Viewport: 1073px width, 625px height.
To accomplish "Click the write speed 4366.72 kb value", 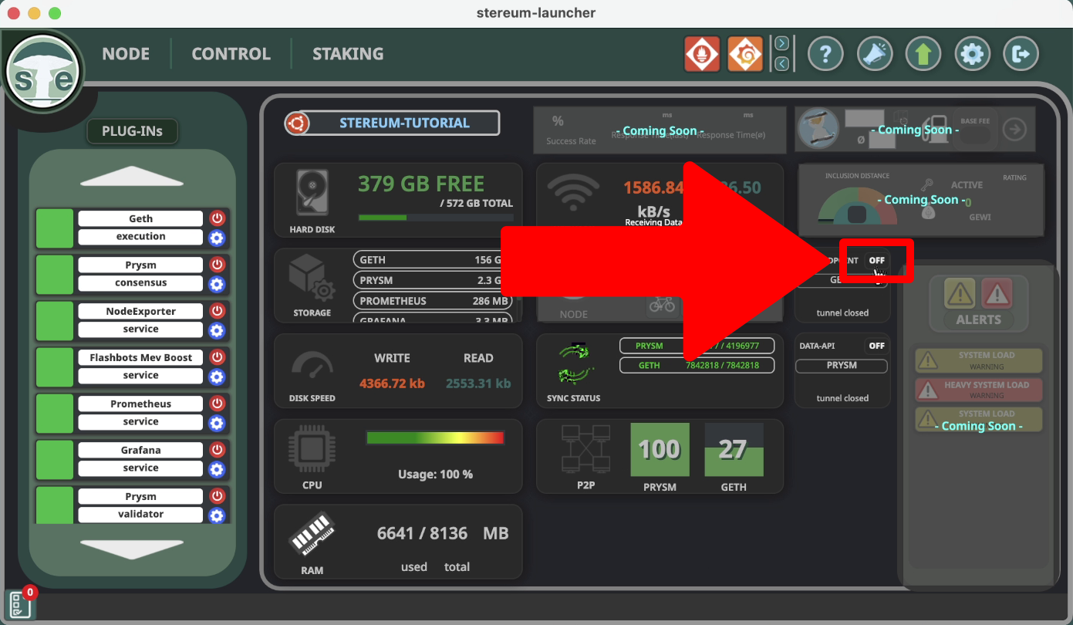I will point(392,383).
